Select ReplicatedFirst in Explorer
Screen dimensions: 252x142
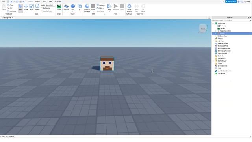[222, 46]
